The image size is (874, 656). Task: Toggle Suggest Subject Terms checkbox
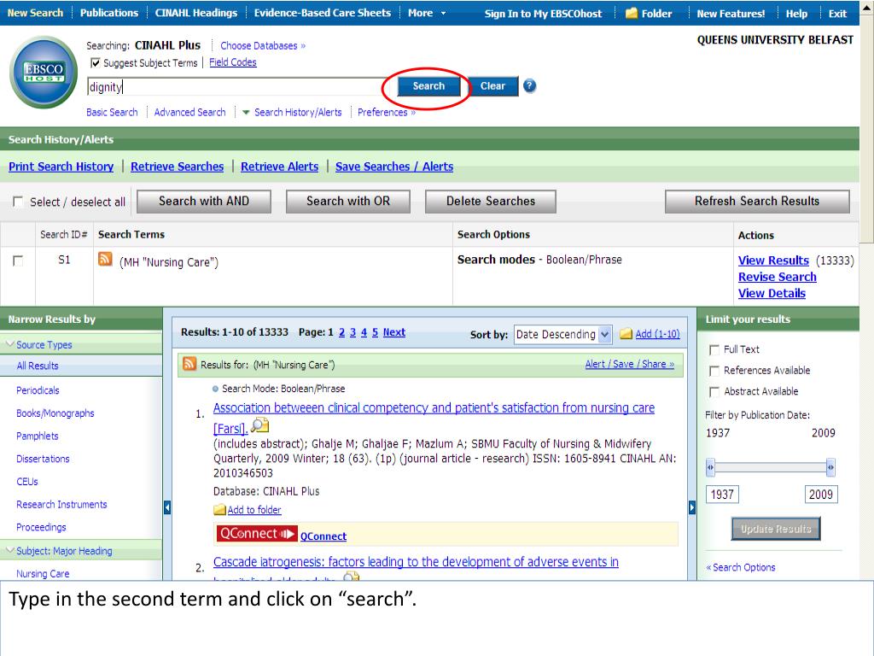pyautogui.click(x=96, y=63)
